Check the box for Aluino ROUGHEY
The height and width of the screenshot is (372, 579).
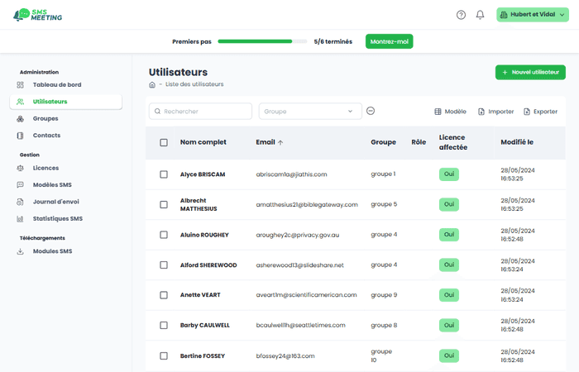pyautogui.click(x=164, y=235)
